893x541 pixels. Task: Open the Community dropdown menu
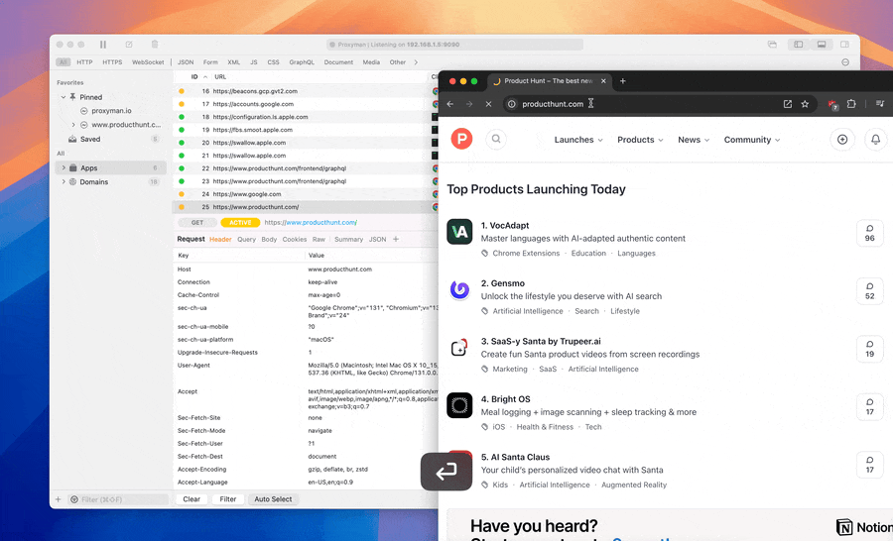click(752, 140)
